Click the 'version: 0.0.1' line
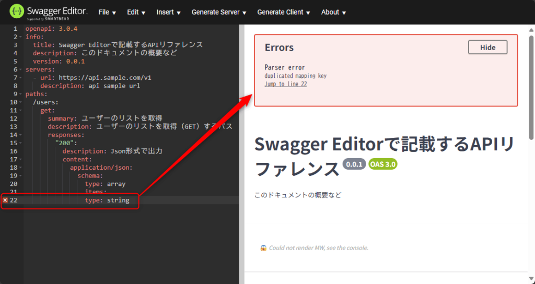This screenshot has height=284, width=535. pos(59,62)
